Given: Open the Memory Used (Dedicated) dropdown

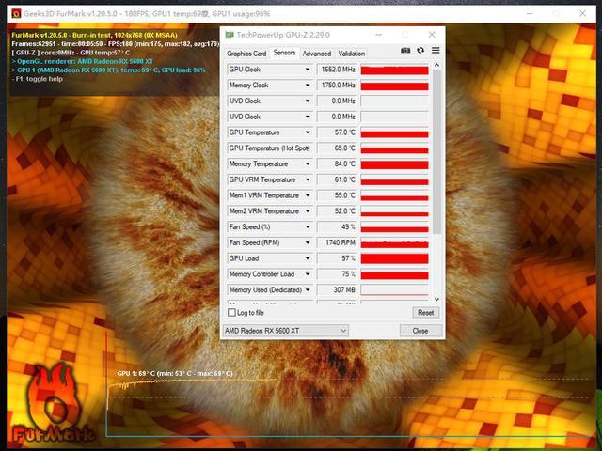Looking at the screenshot, I should pos(308,290).
